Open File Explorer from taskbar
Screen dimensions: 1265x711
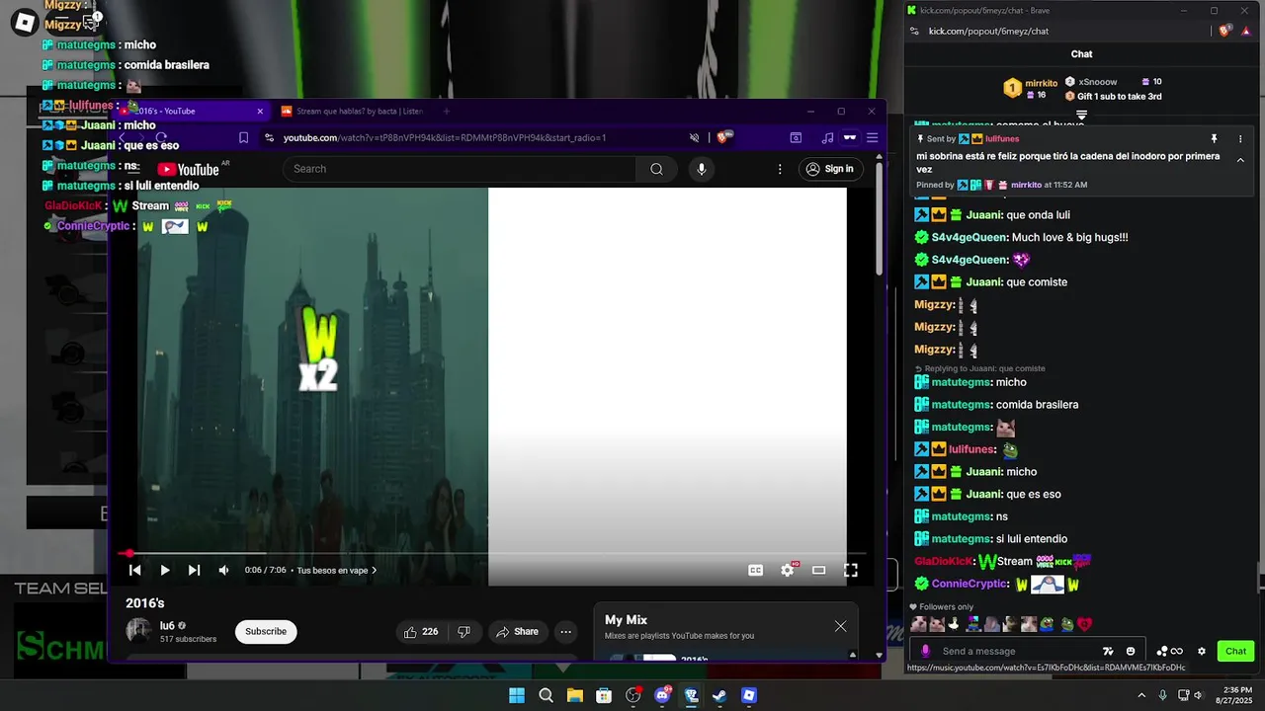tap(574, 695)
